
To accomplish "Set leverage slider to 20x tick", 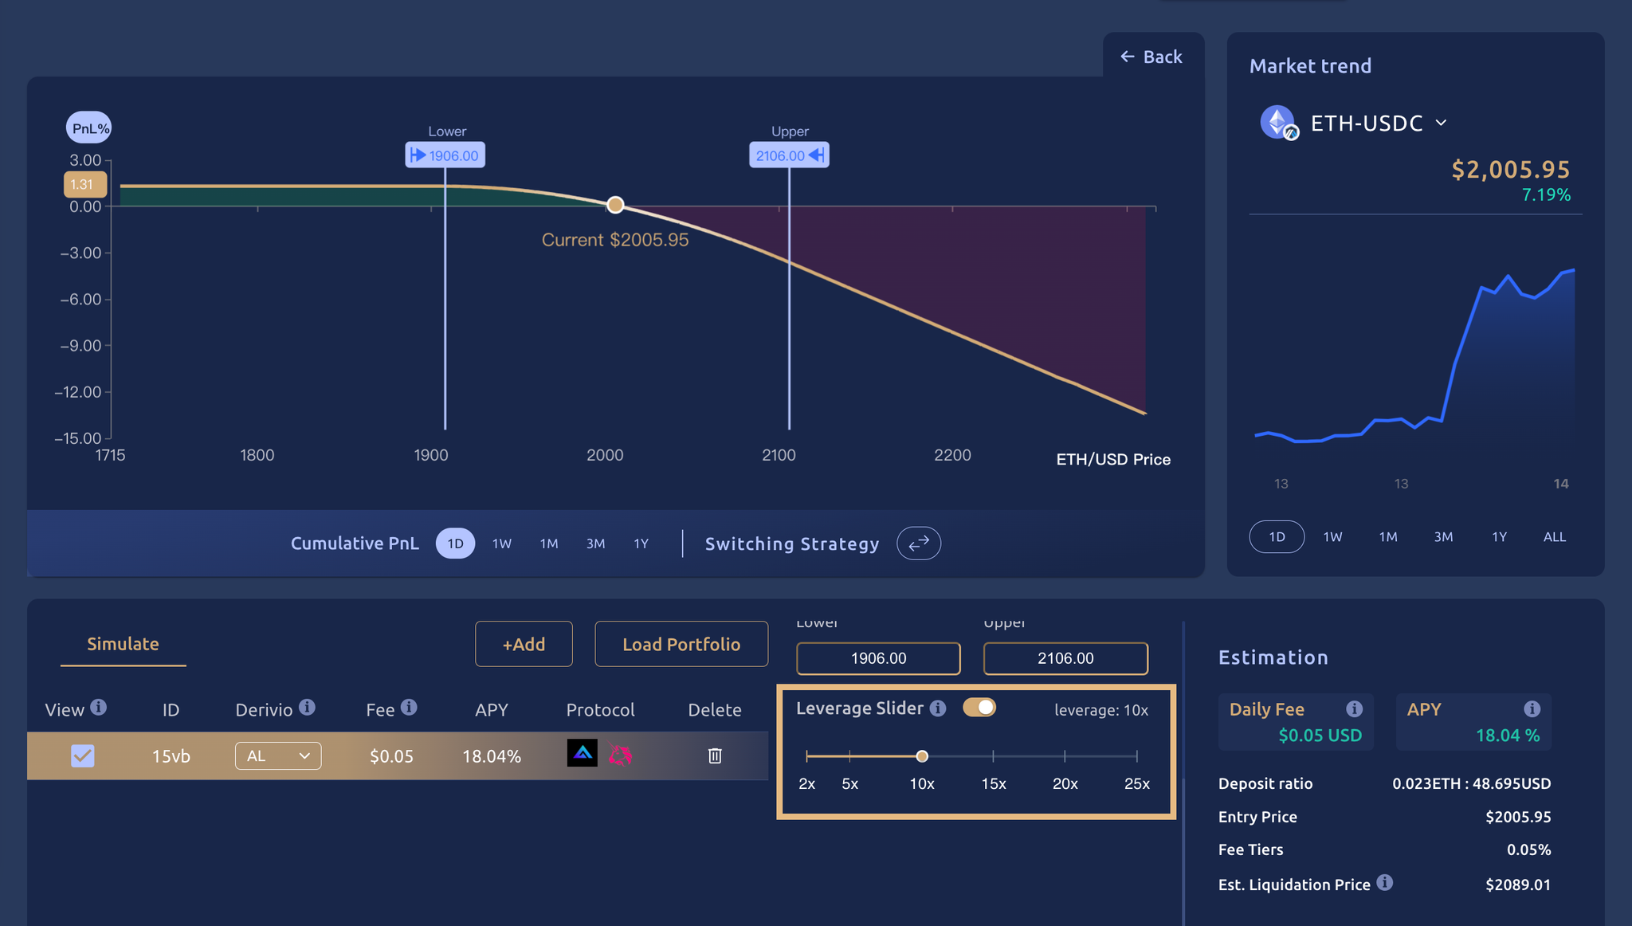I will pyautogui.click(x=1065, y=755).
